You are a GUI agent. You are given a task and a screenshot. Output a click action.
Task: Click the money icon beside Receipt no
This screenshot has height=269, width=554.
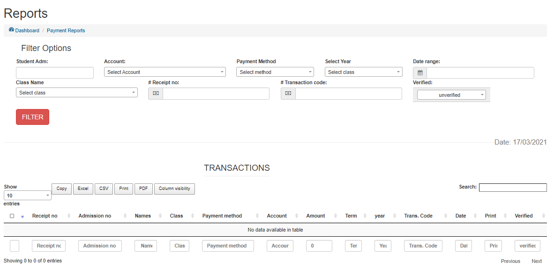click(x=156, y=94)
